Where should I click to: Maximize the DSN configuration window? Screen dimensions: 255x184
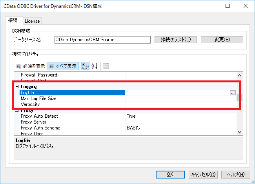pyautogui.click(x=228, y=6)
